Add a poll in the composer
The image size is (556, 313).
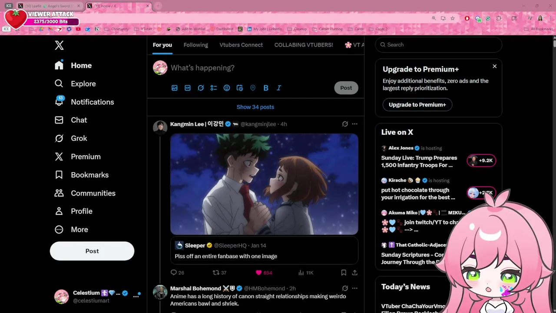coord(214,88)
